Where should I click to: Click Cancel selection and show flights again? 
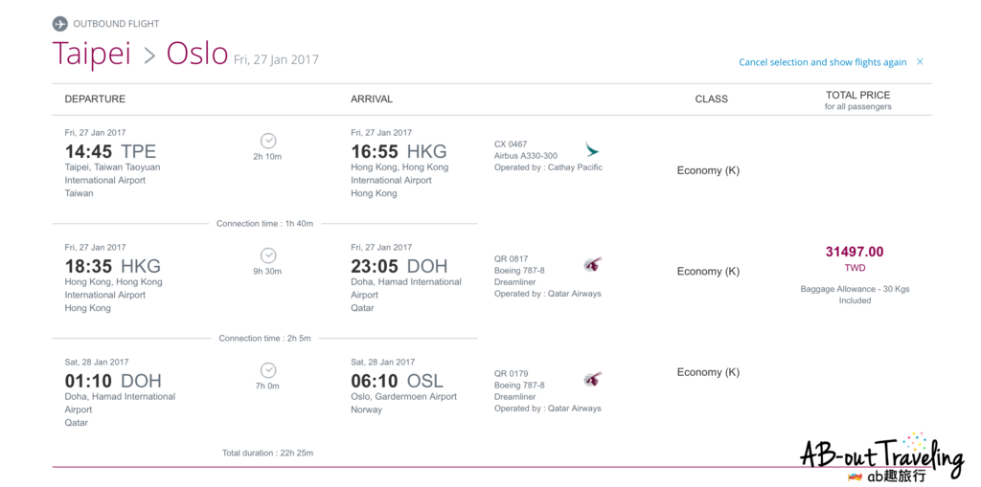pyautogui.click(x=822, y=62)
